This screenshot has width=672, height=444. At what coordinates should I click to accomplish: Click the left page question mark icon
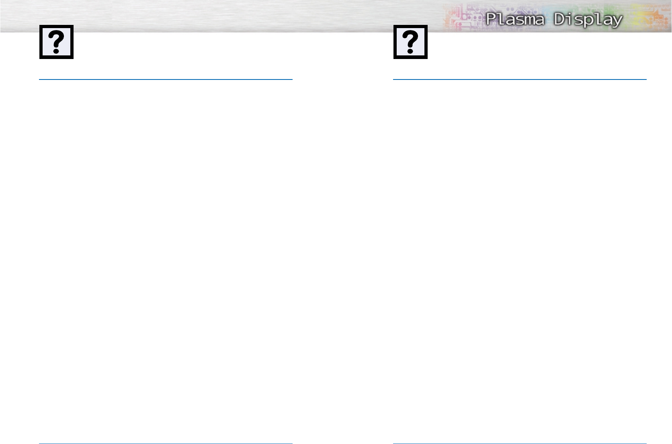point(56,42)
